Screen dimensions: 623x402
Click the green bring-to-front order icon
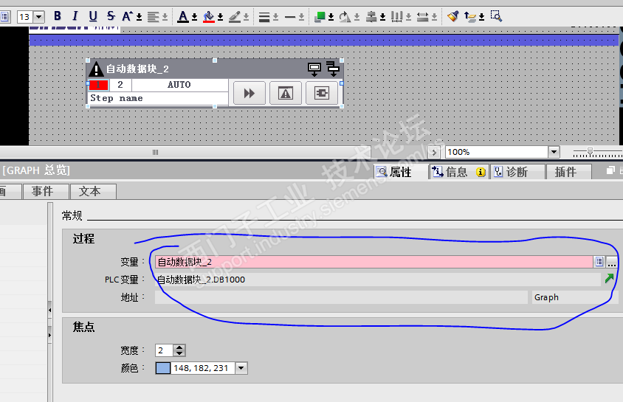tap(320, 17)
